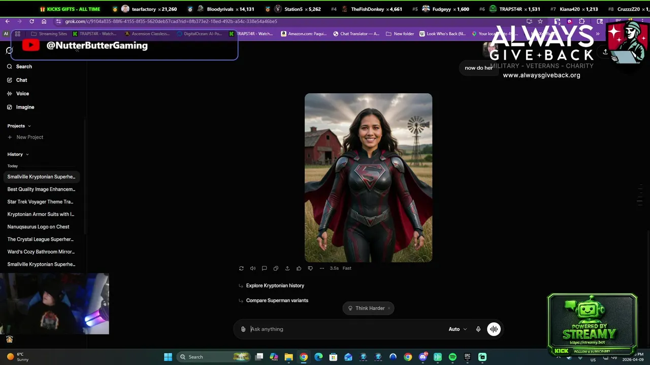This screenshot has height=365, width=650.
Task: Open the generated superhero image
Action: tap(368, 177)
